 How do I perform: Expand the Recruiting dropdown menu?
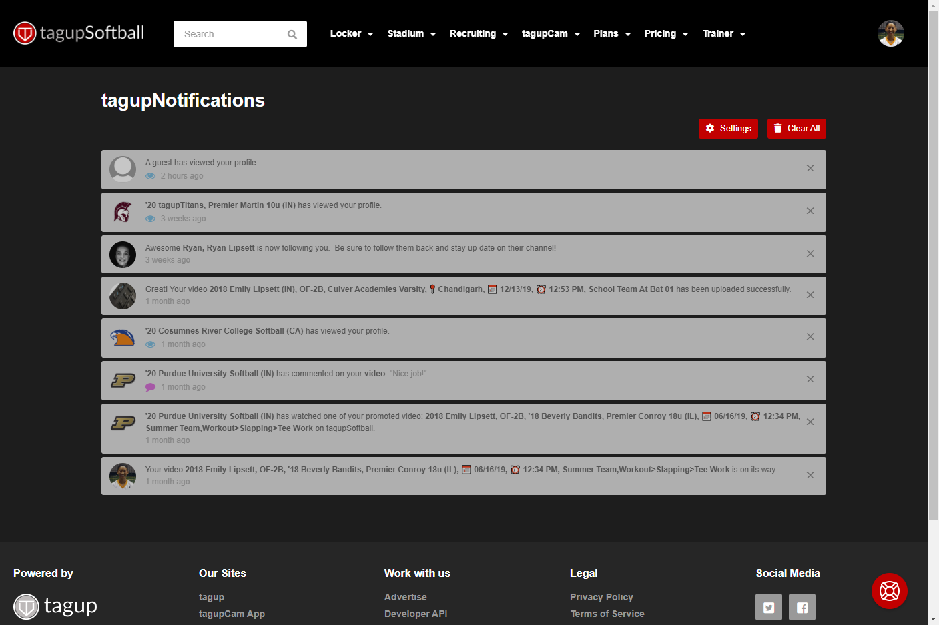coord(479,34)
